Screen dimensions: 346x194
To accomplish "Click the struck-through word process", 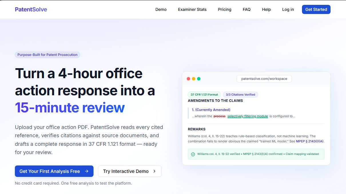I will (x=219, y=116).
